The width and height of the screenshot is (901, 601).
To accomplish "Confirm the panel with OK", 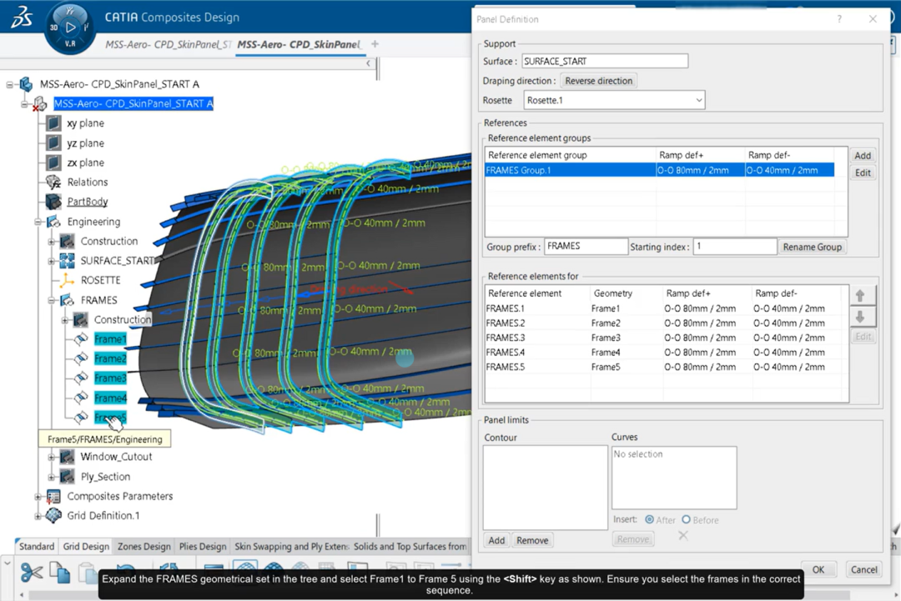I will (x=818, y=569).
